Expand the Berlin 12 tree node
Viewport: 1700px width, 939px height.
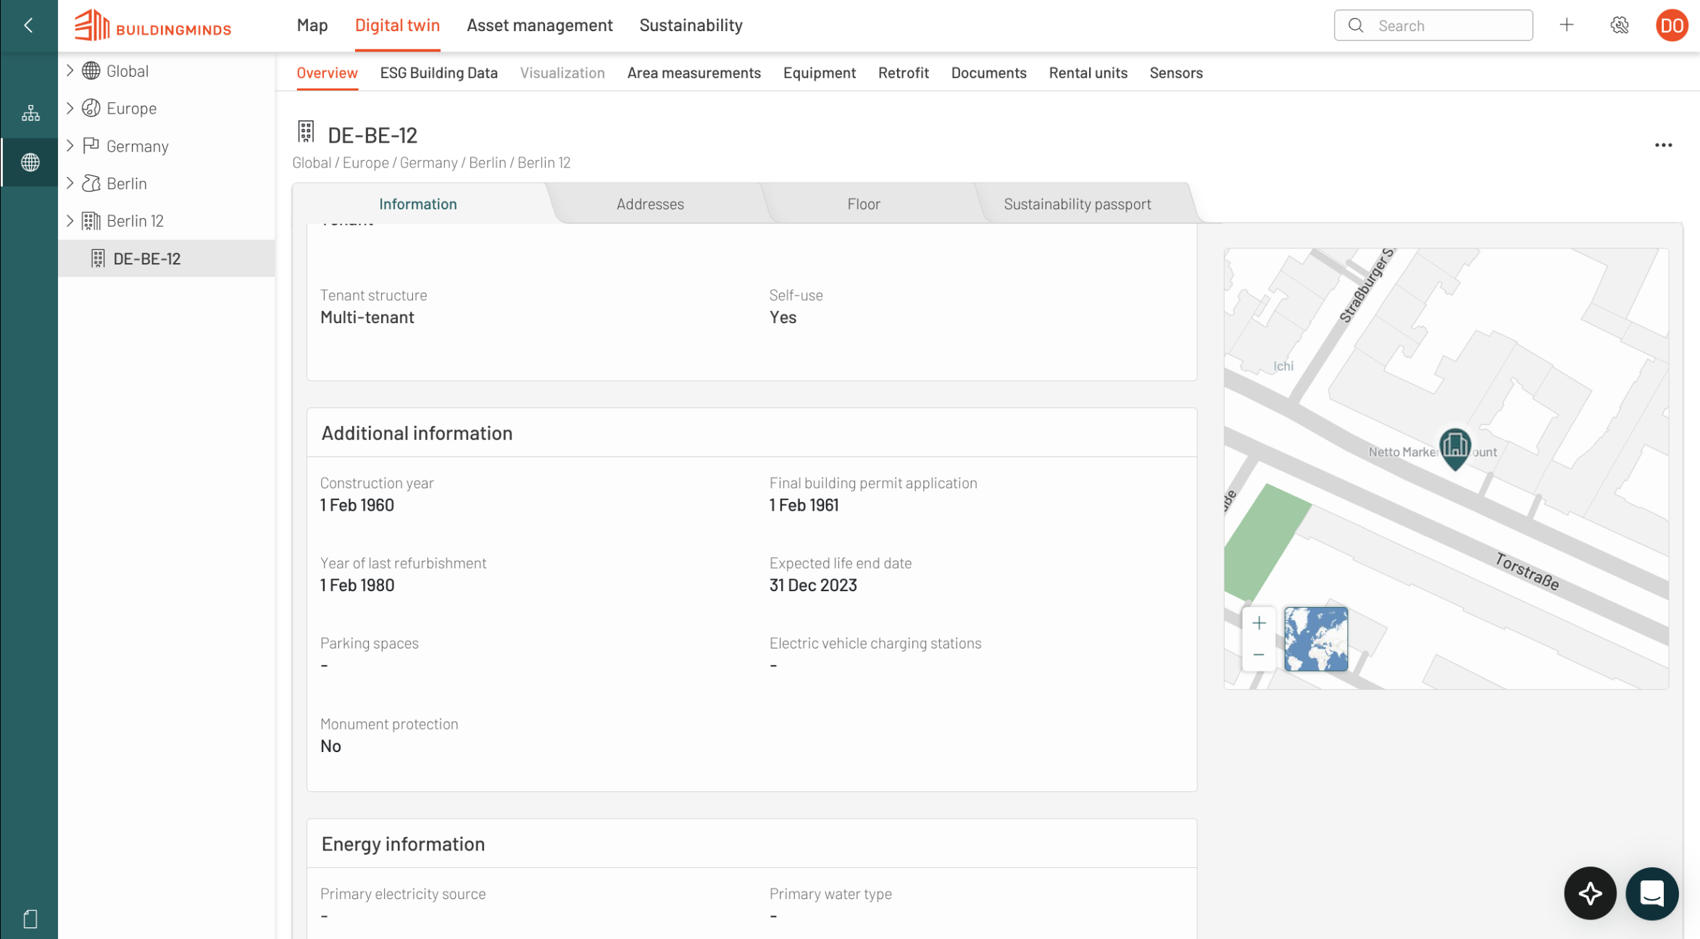tap(70, 221)
